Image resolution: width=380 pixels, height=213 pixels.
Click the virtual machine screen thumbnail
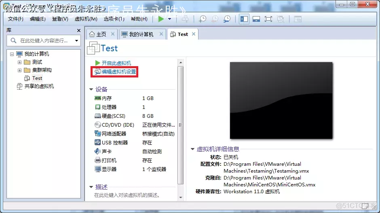(x=281, y=100)
